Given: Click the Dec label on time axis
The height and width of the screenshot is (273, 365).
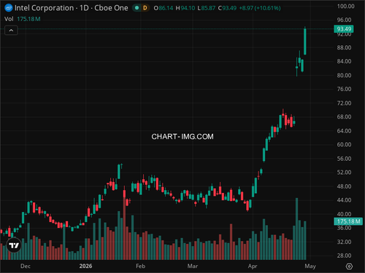Looking at the screenshot, I should (x=26, y=266).
